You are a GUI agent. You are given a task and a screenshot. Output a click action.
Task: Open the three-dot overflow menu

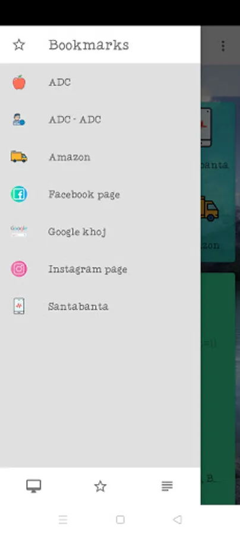click(223, 46)
